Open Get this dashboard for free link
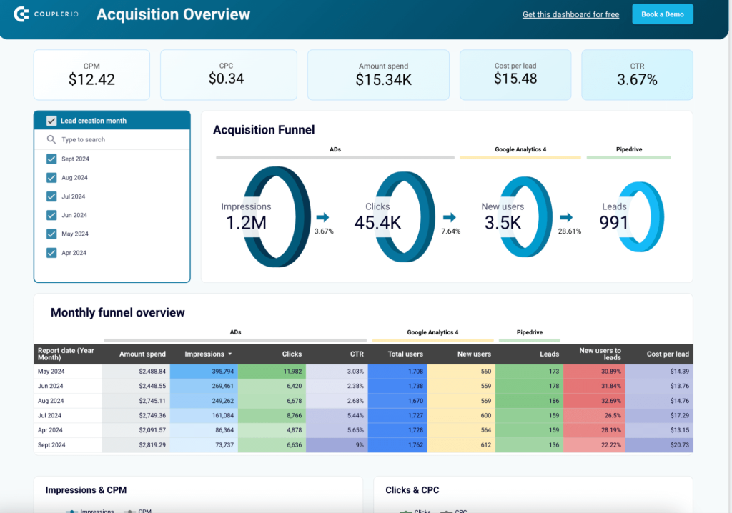 (x=570, y=14)
